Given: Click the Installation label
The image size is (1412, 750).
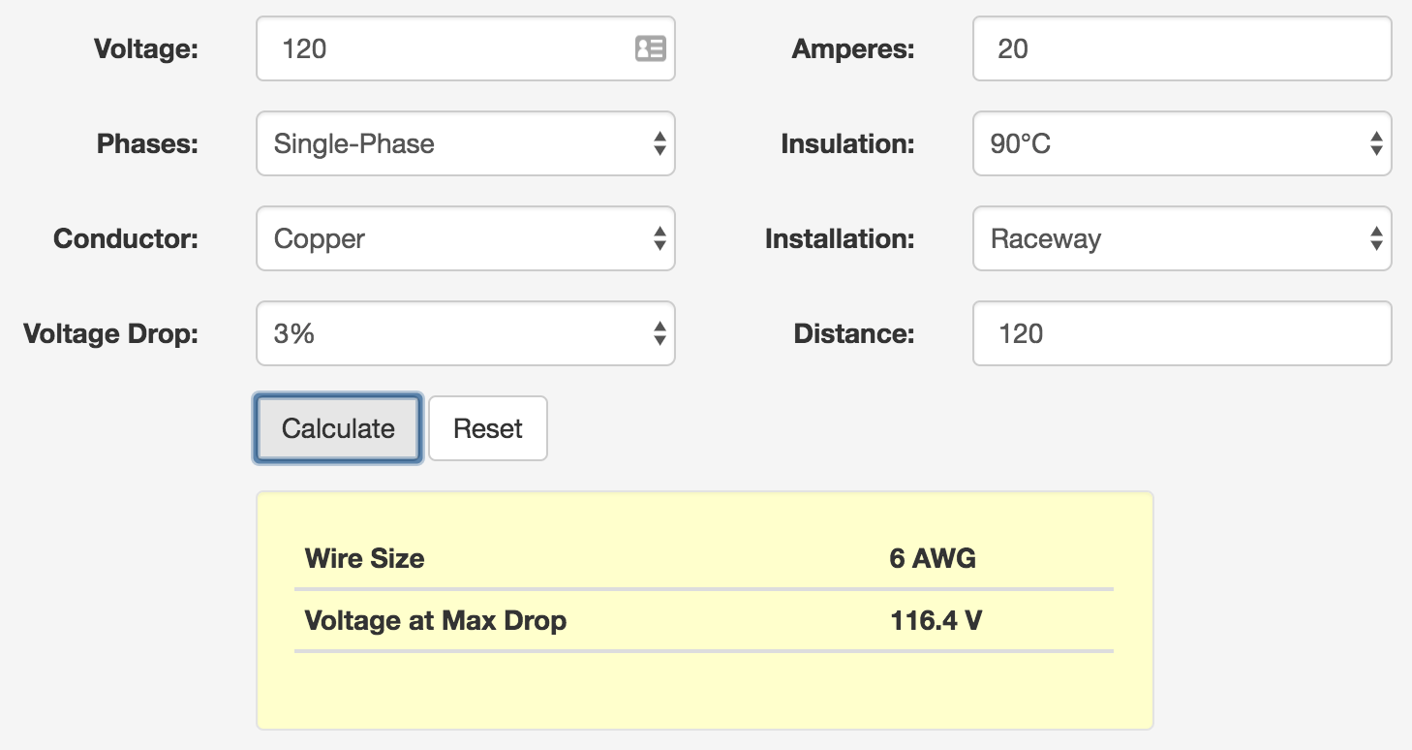Looking at the screenshot, I should tap(840, 239).
